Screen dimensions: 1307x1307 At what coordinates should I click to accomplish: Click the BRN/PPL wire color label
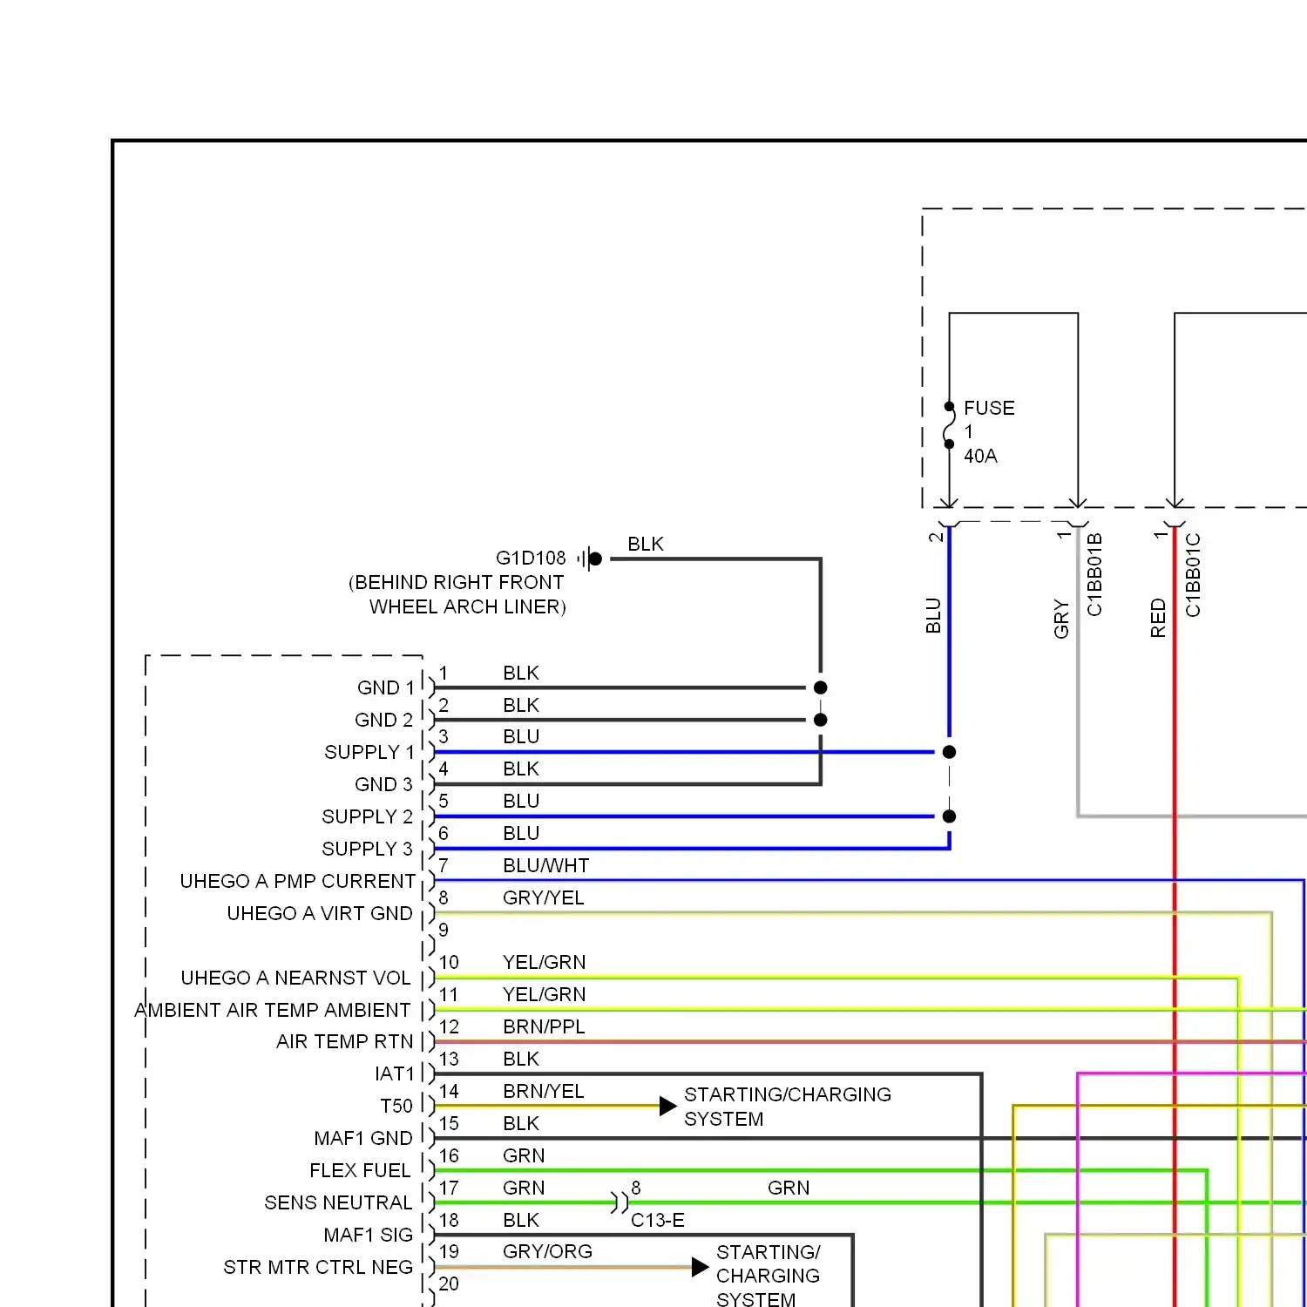click(x=544, y=1026)
